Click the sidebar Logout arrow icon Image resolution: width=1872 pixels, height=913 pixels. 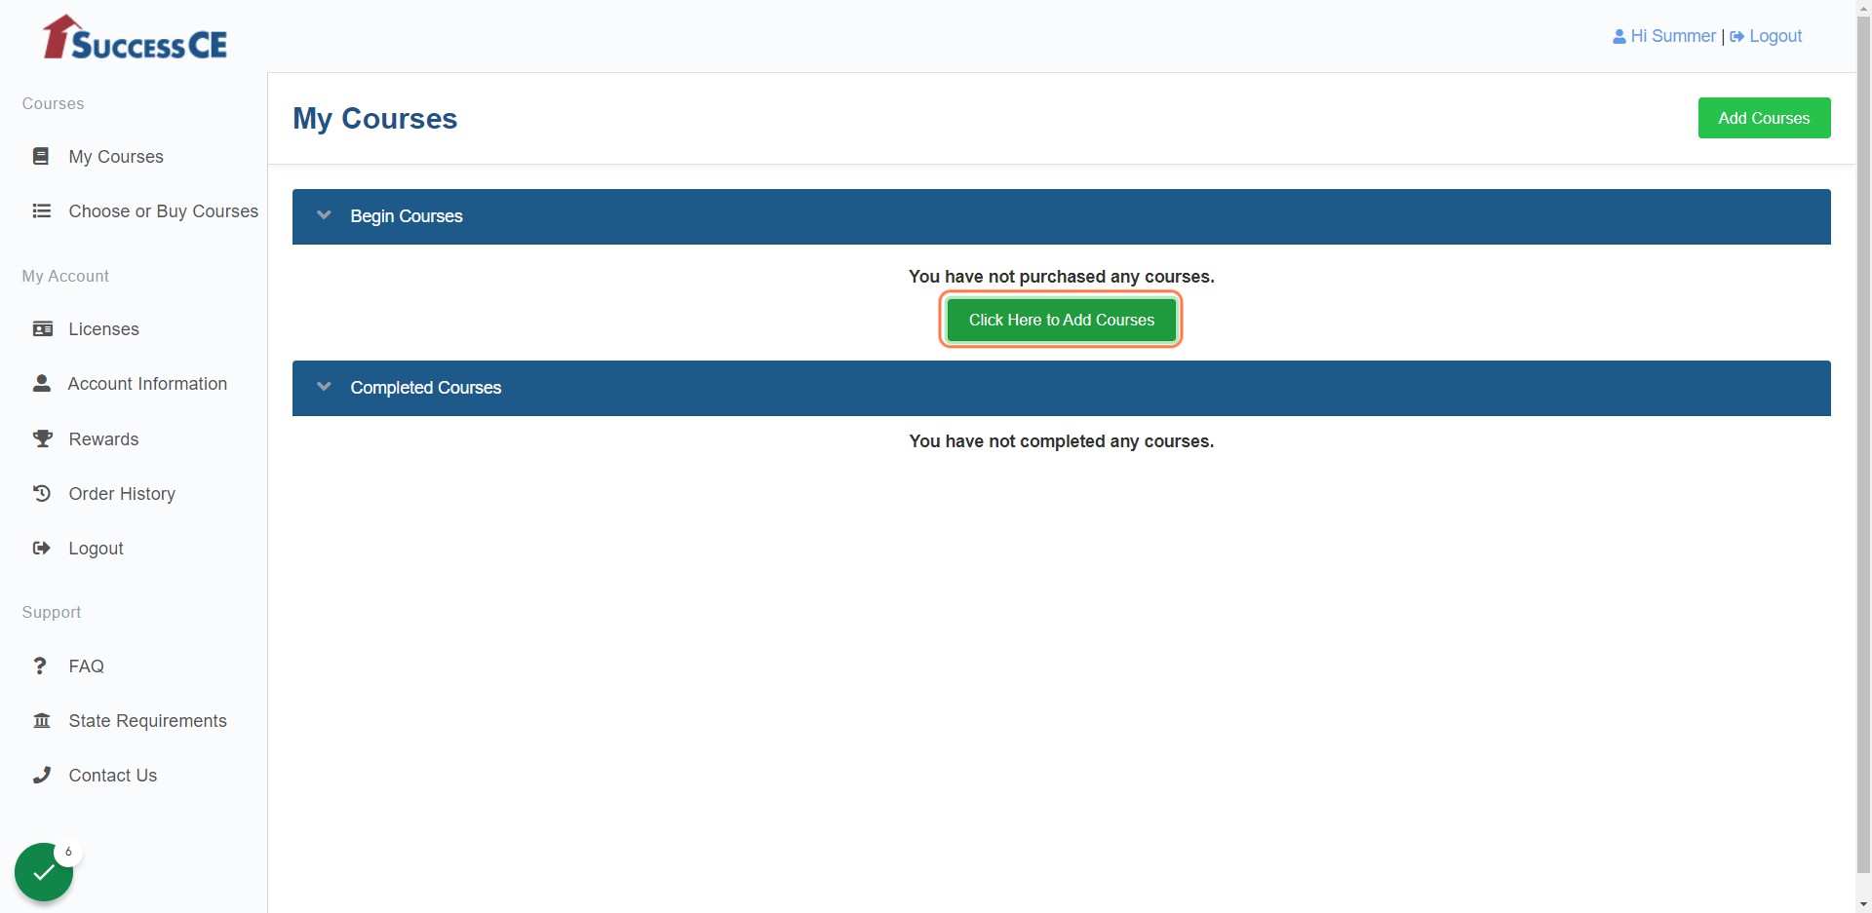coord(42,548)
